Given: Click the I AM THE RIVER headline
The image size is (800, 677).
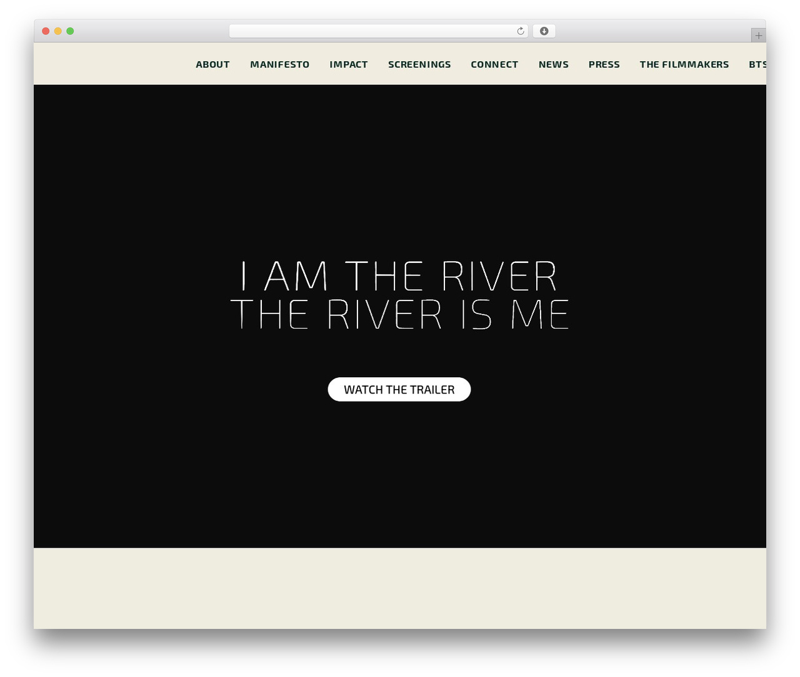Looking at the screenshot, I should (399, 276).
